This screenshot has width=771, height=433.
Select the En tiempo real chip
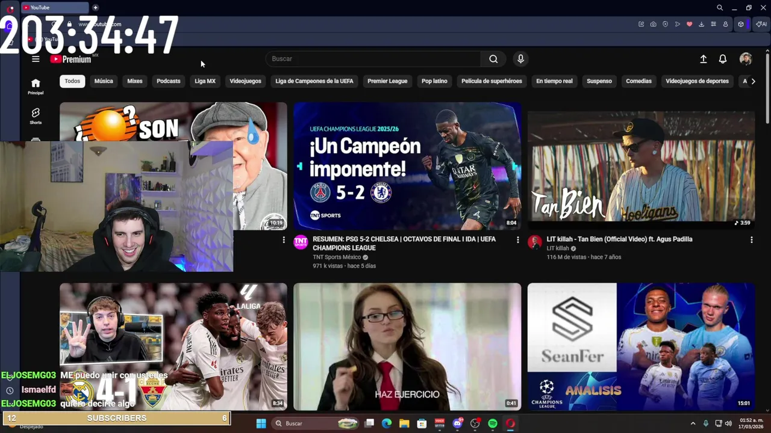tap(554, 81)
